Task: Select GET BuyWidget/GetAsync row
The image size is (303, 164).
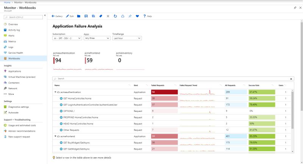Action: coord(172,142)
